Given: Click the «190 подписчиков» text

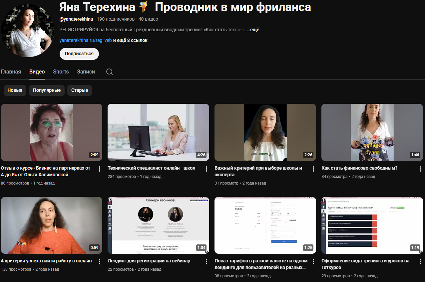Looking at the screenshot, I should [x=116, y=19].
